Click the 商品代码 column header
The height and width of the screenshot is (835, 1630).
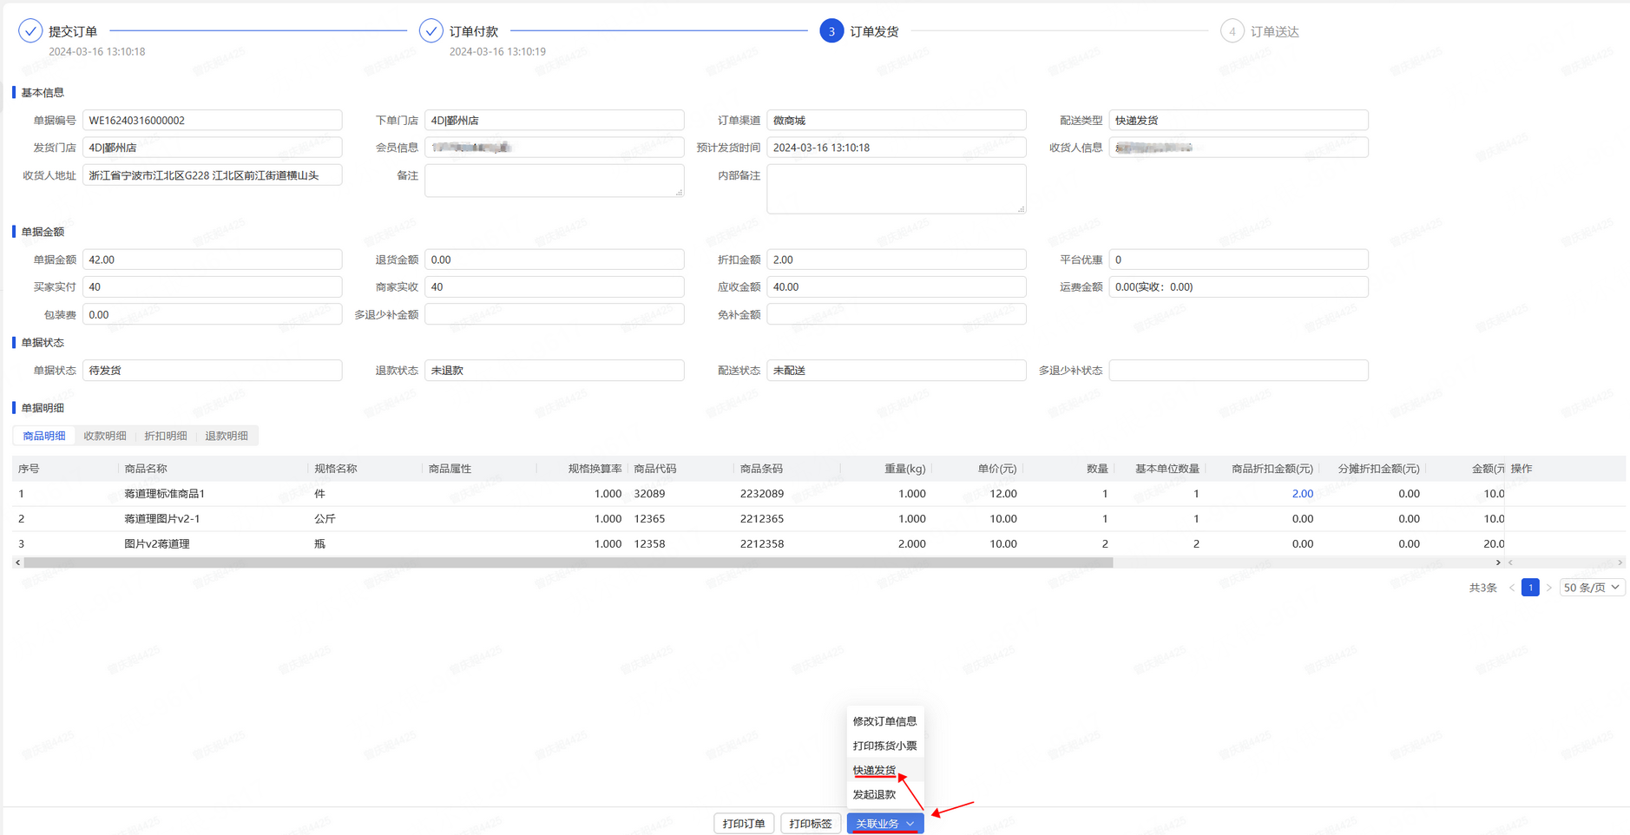pos(655,469)
